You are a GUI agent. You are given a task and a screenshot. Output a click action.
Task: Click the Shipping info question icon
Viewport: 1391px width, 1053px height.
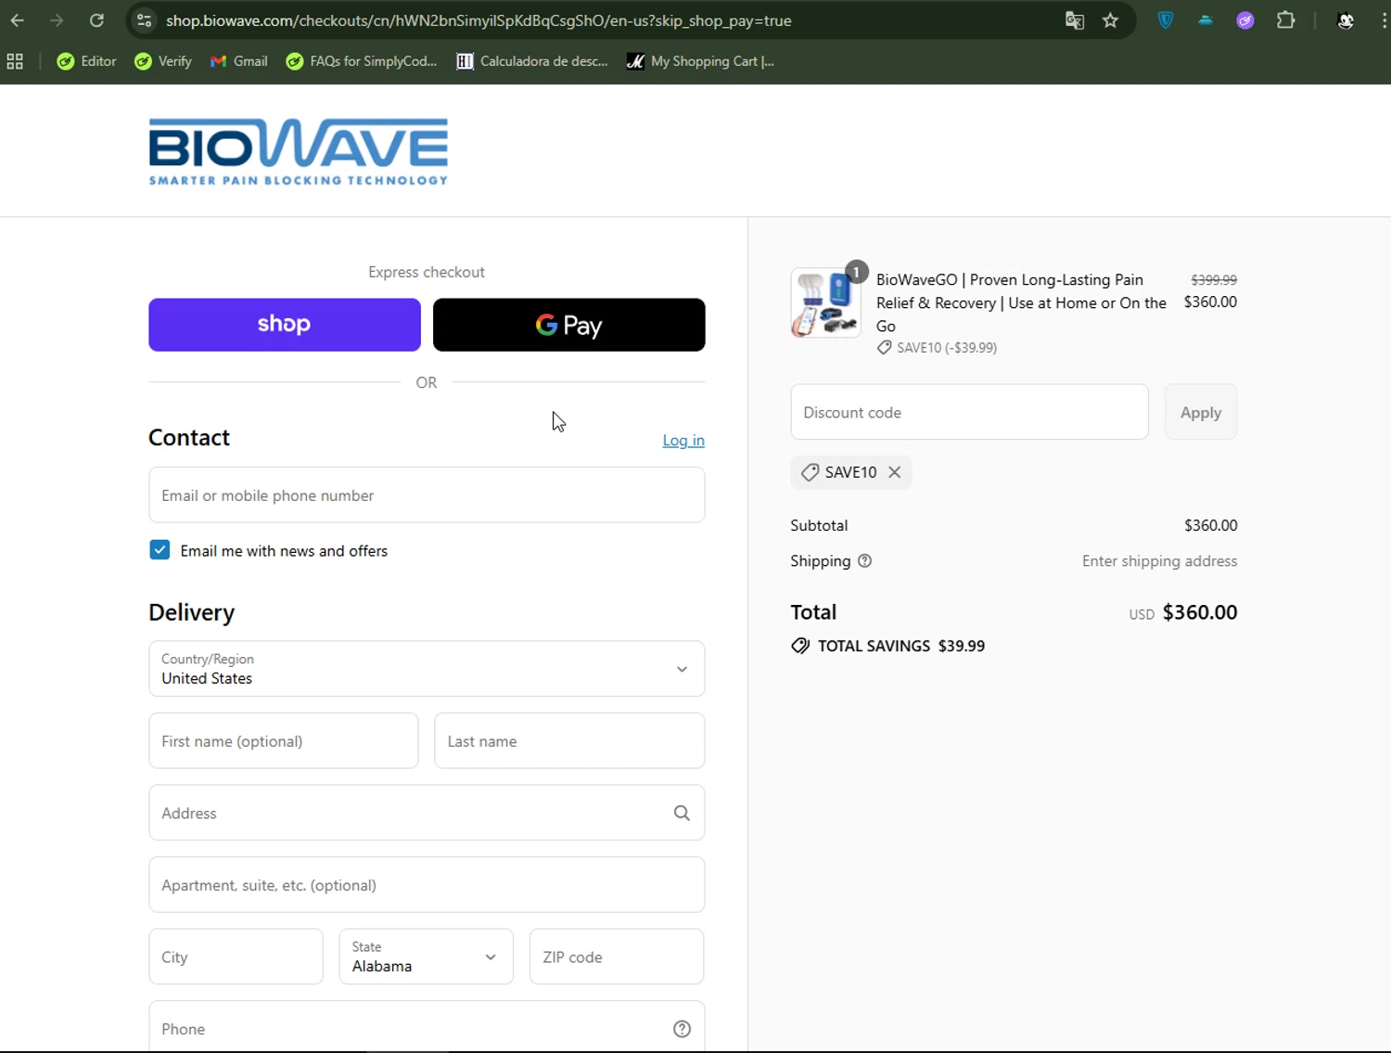click(x=864, y=560)
